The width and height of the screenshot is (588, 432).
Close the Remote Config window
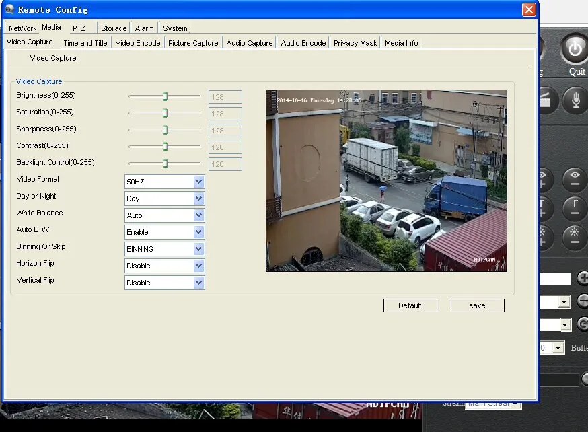[x=529, y=9]
